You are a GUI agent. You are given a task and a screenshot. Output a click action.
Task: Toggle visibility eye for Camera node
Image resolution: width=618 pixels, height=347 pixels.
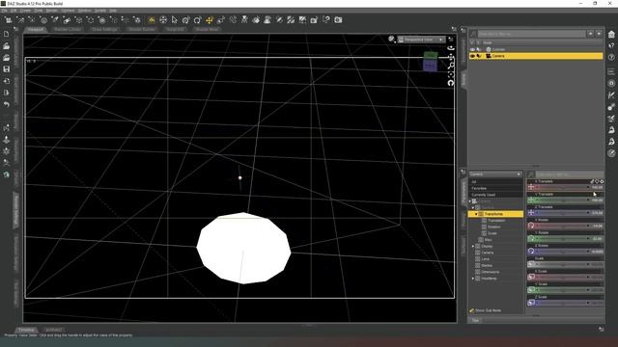(472, 56)
